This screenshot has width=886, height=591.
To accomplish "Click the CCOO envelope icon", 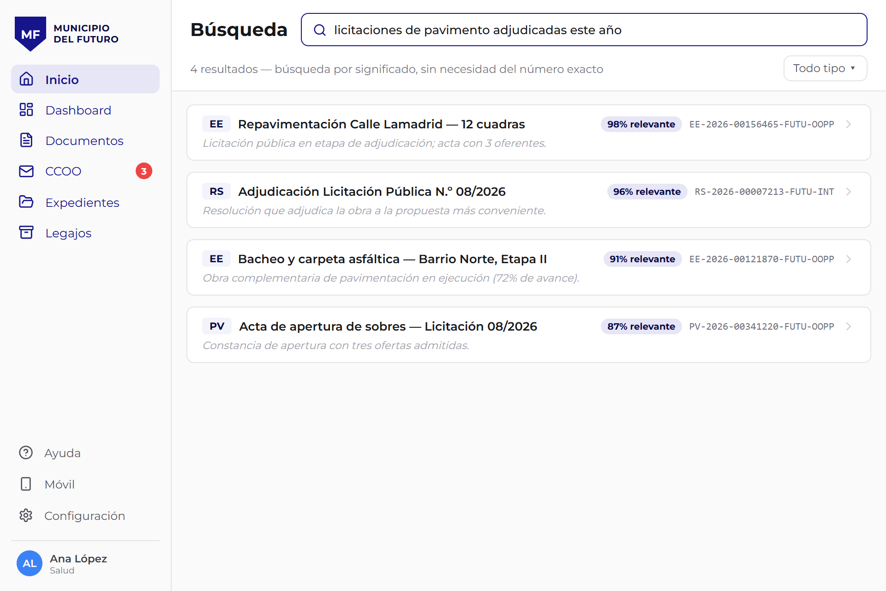I will coord(26,171).
